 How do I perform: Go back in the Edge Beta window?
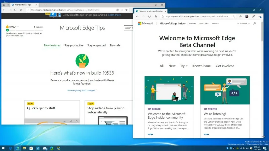(137, 16)
